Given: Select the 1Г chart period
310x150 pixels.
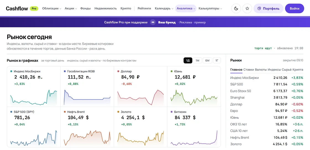Looking at the screenshot, I should [x=217, y=60].
